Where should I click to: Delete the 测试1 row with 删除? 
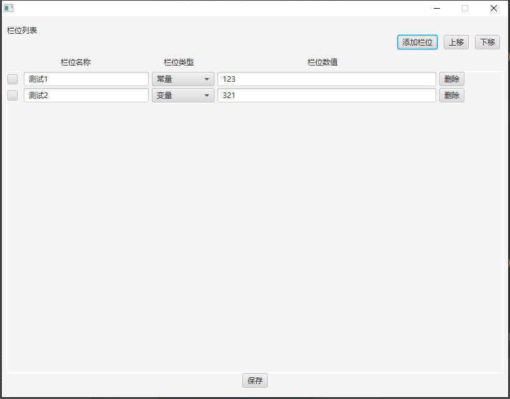[451, 79]
